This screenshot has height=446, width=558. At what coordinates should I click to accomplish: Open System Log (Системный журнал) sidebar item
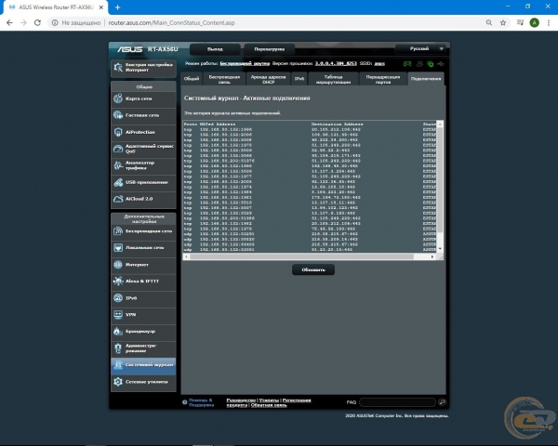tap(143, 365)
